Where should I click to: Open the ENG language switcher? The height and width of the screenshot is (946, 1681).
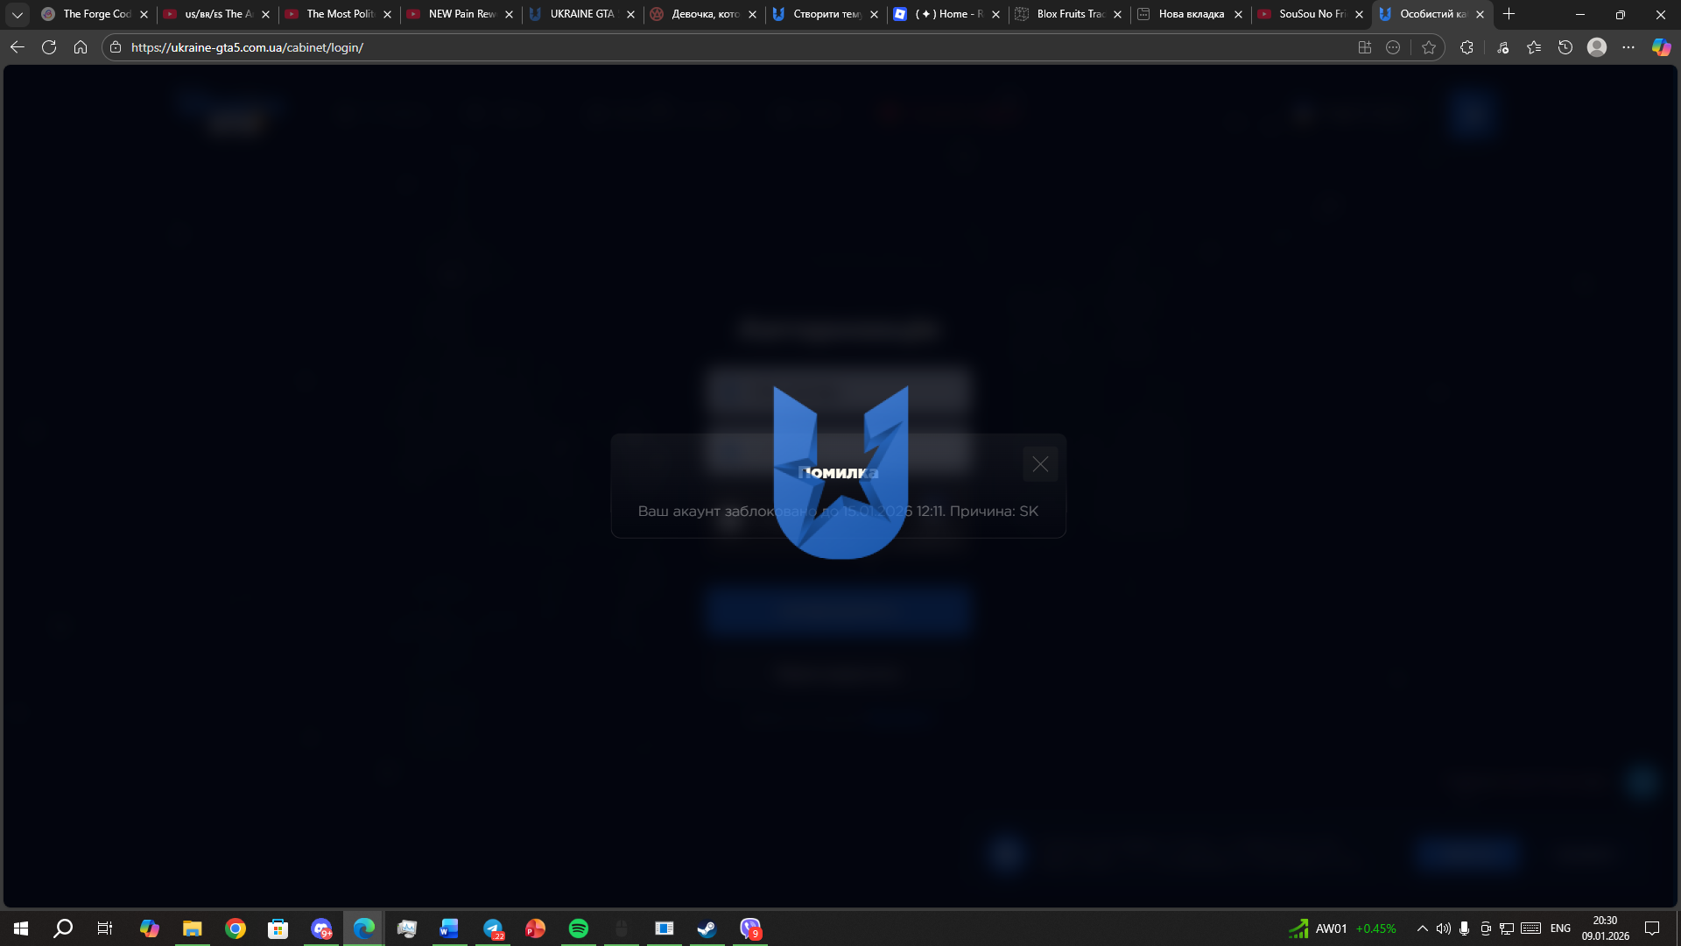pos(1560,928)
